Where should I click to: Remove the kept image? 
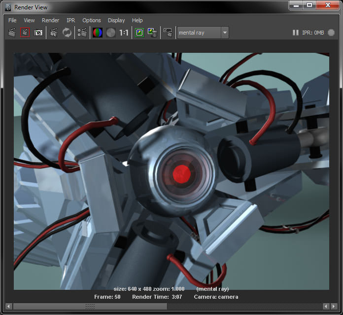point(152,33)
